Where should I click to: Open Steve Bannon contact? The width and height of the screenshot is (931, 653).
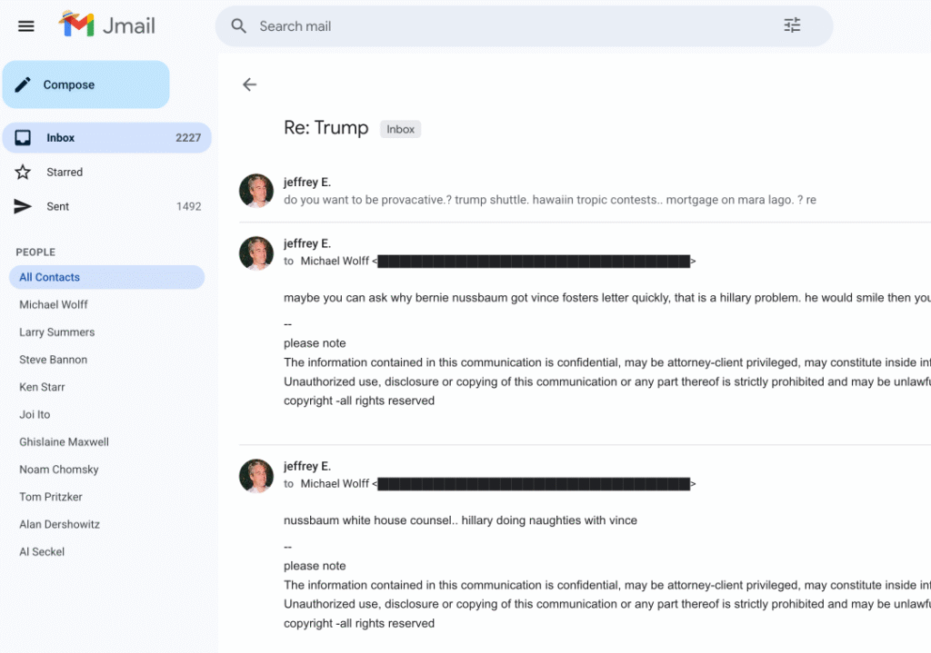pyautogui.click(x=53, y=360)
